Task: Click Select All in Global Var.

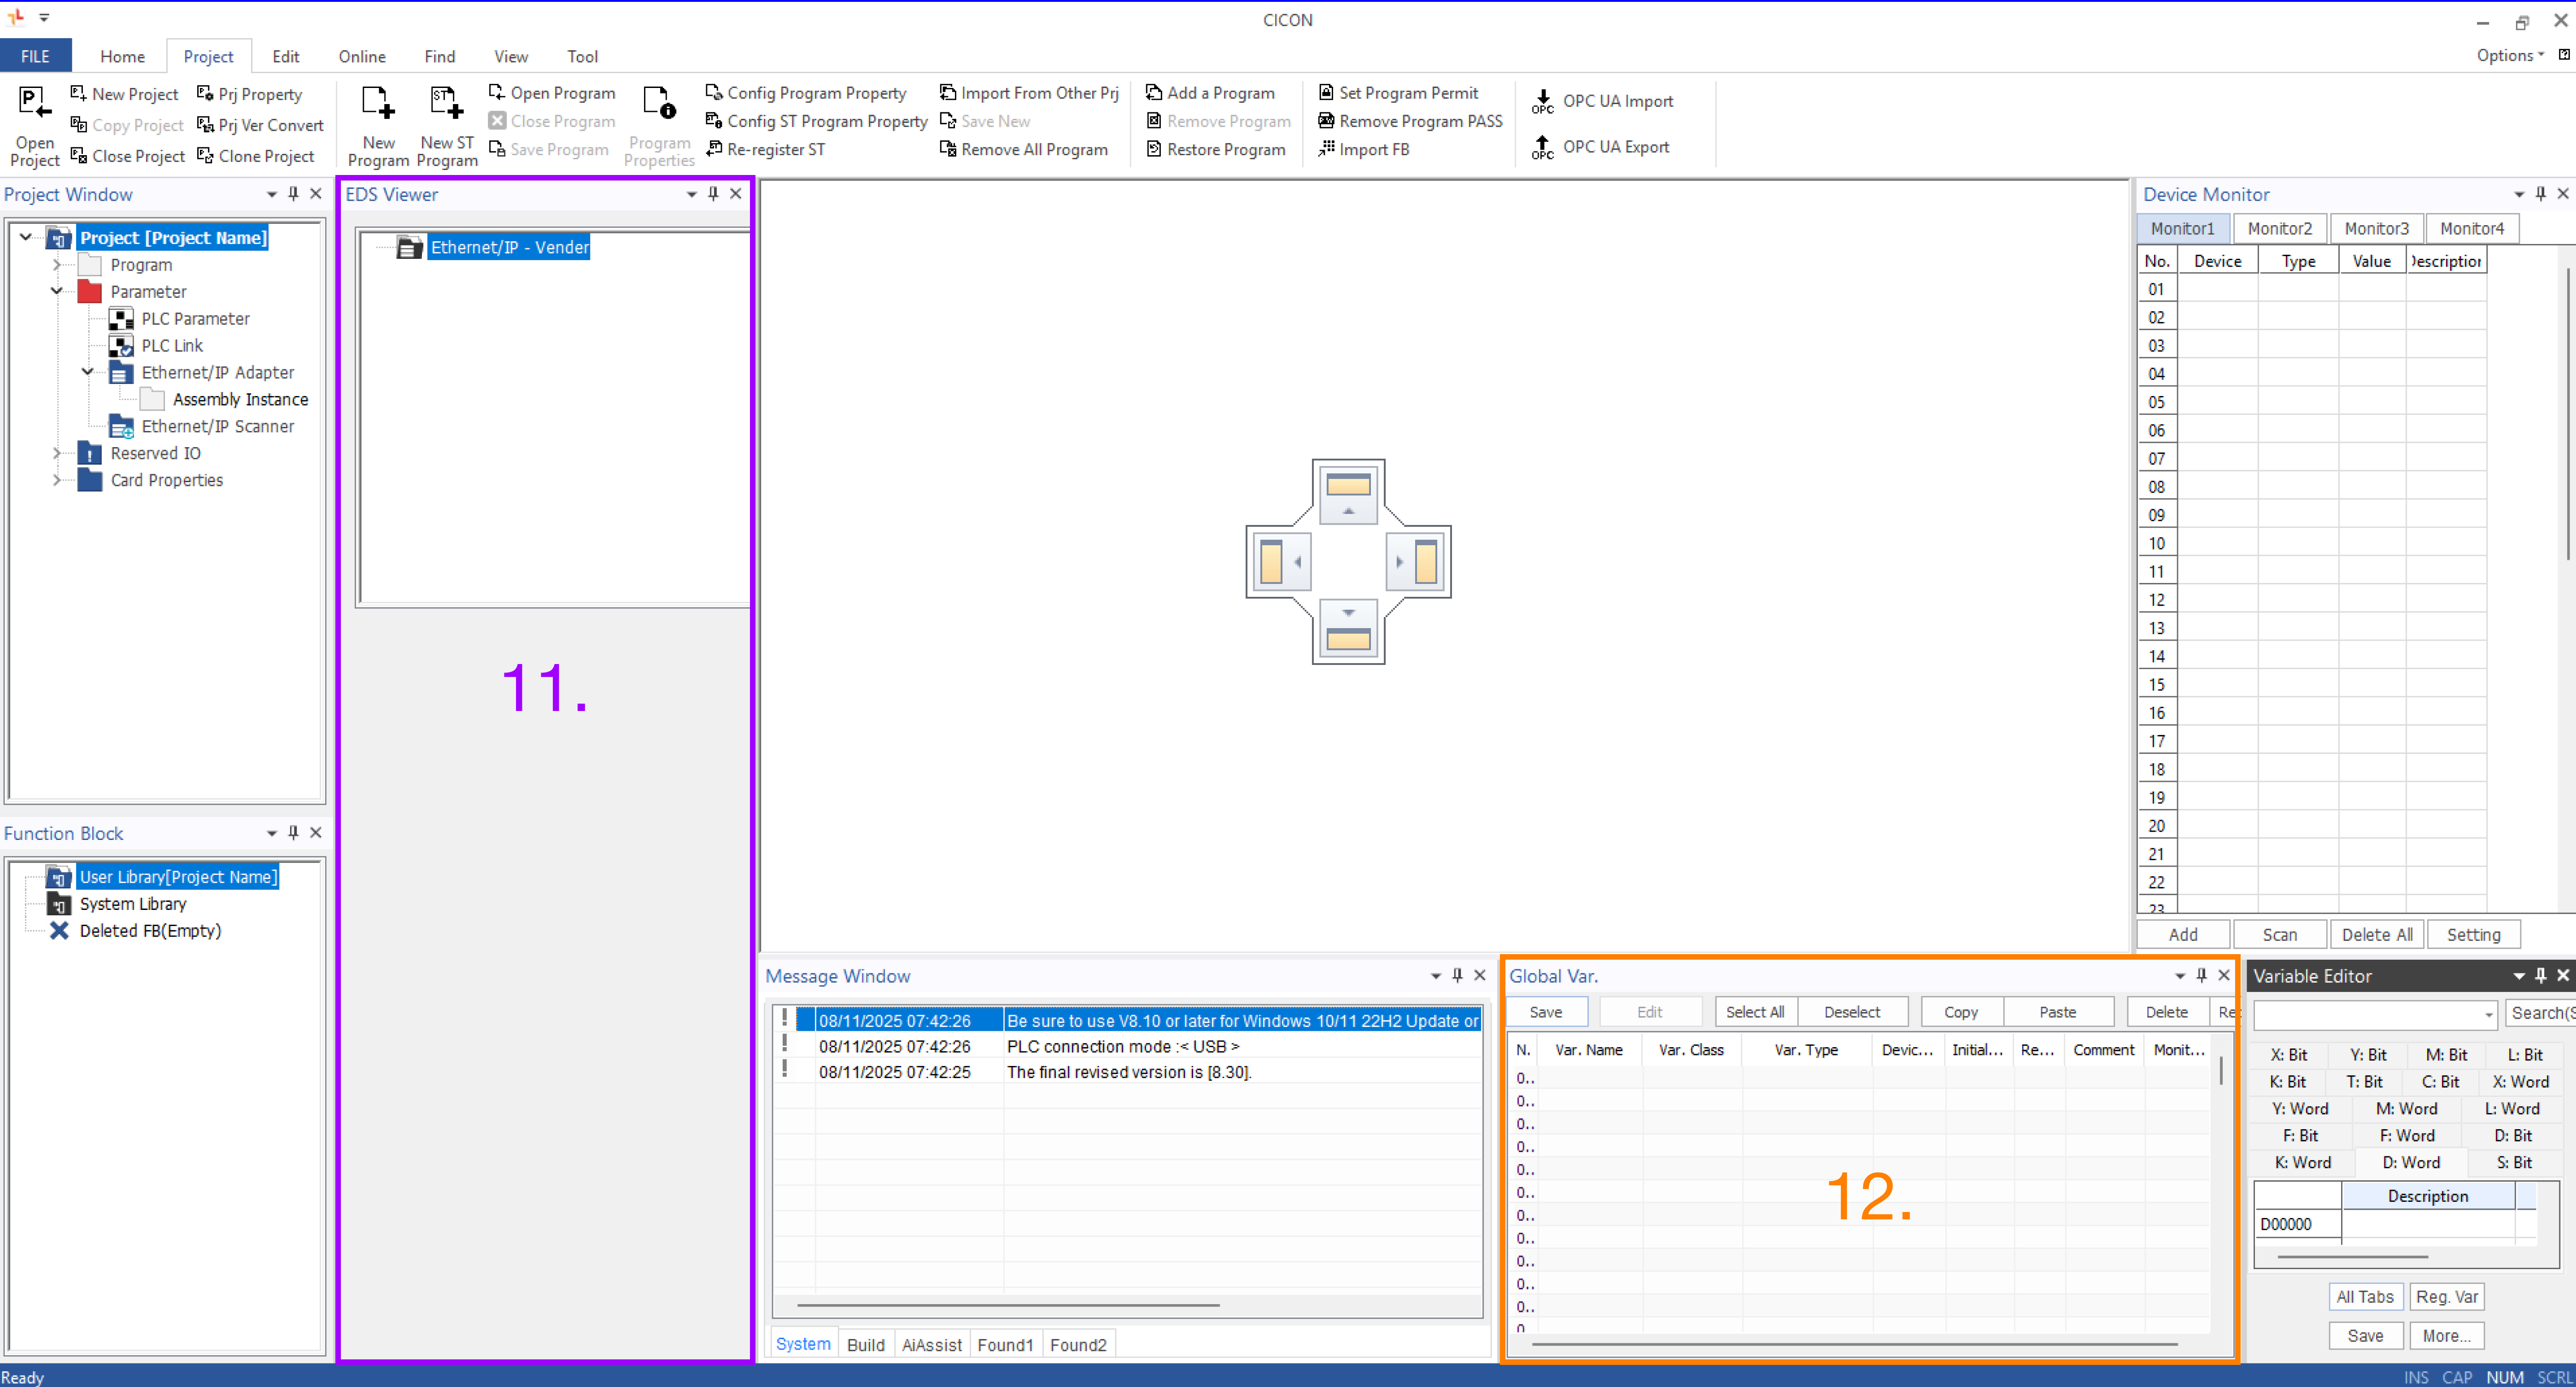Action: (x=1754, y=1012)
